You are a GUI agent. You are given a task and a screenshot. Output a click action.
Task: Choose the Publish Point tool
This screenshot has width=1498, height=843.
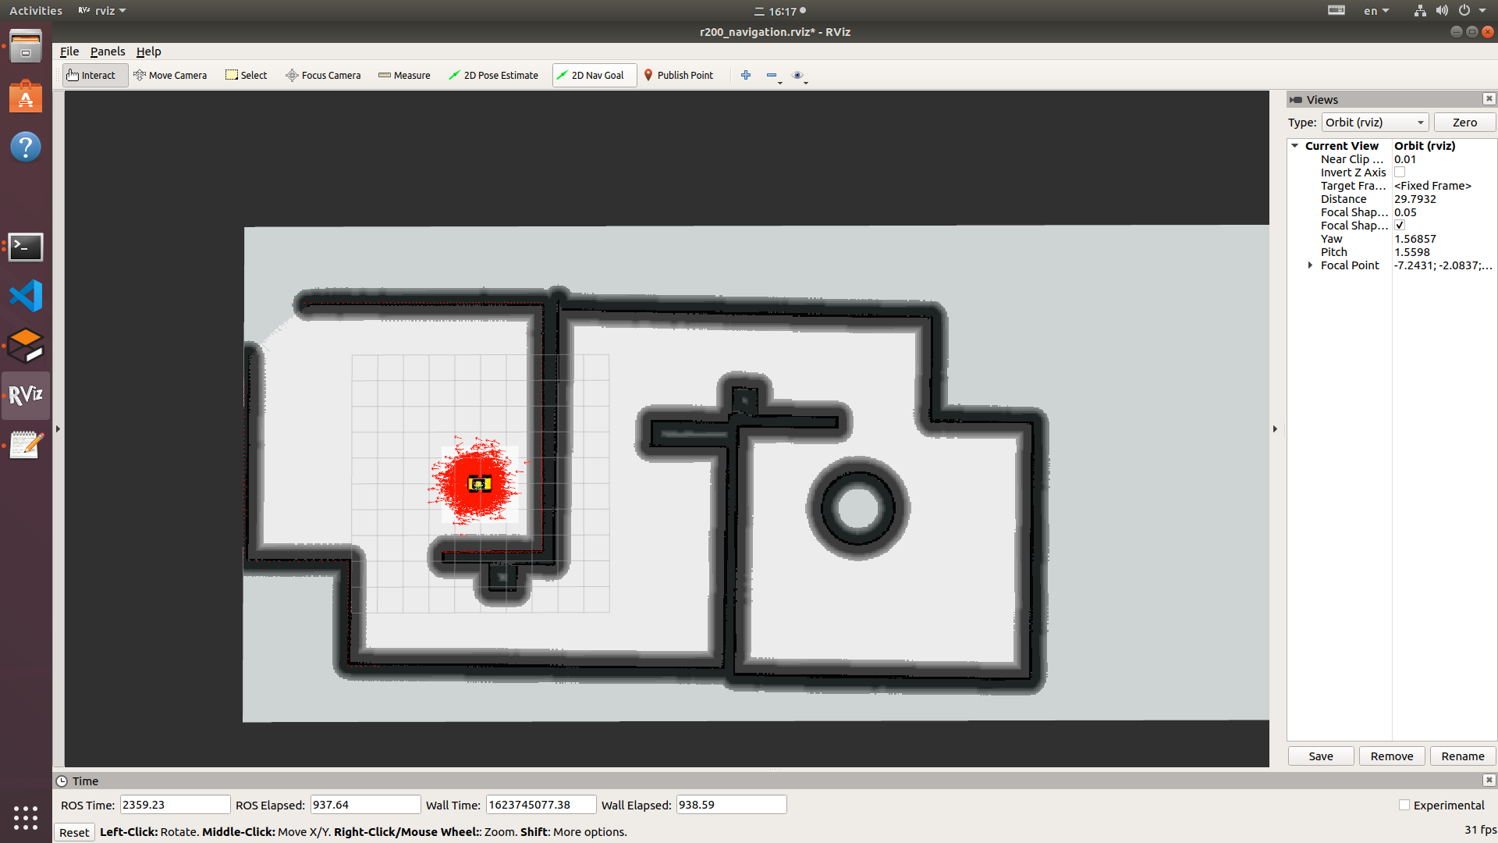679,75
